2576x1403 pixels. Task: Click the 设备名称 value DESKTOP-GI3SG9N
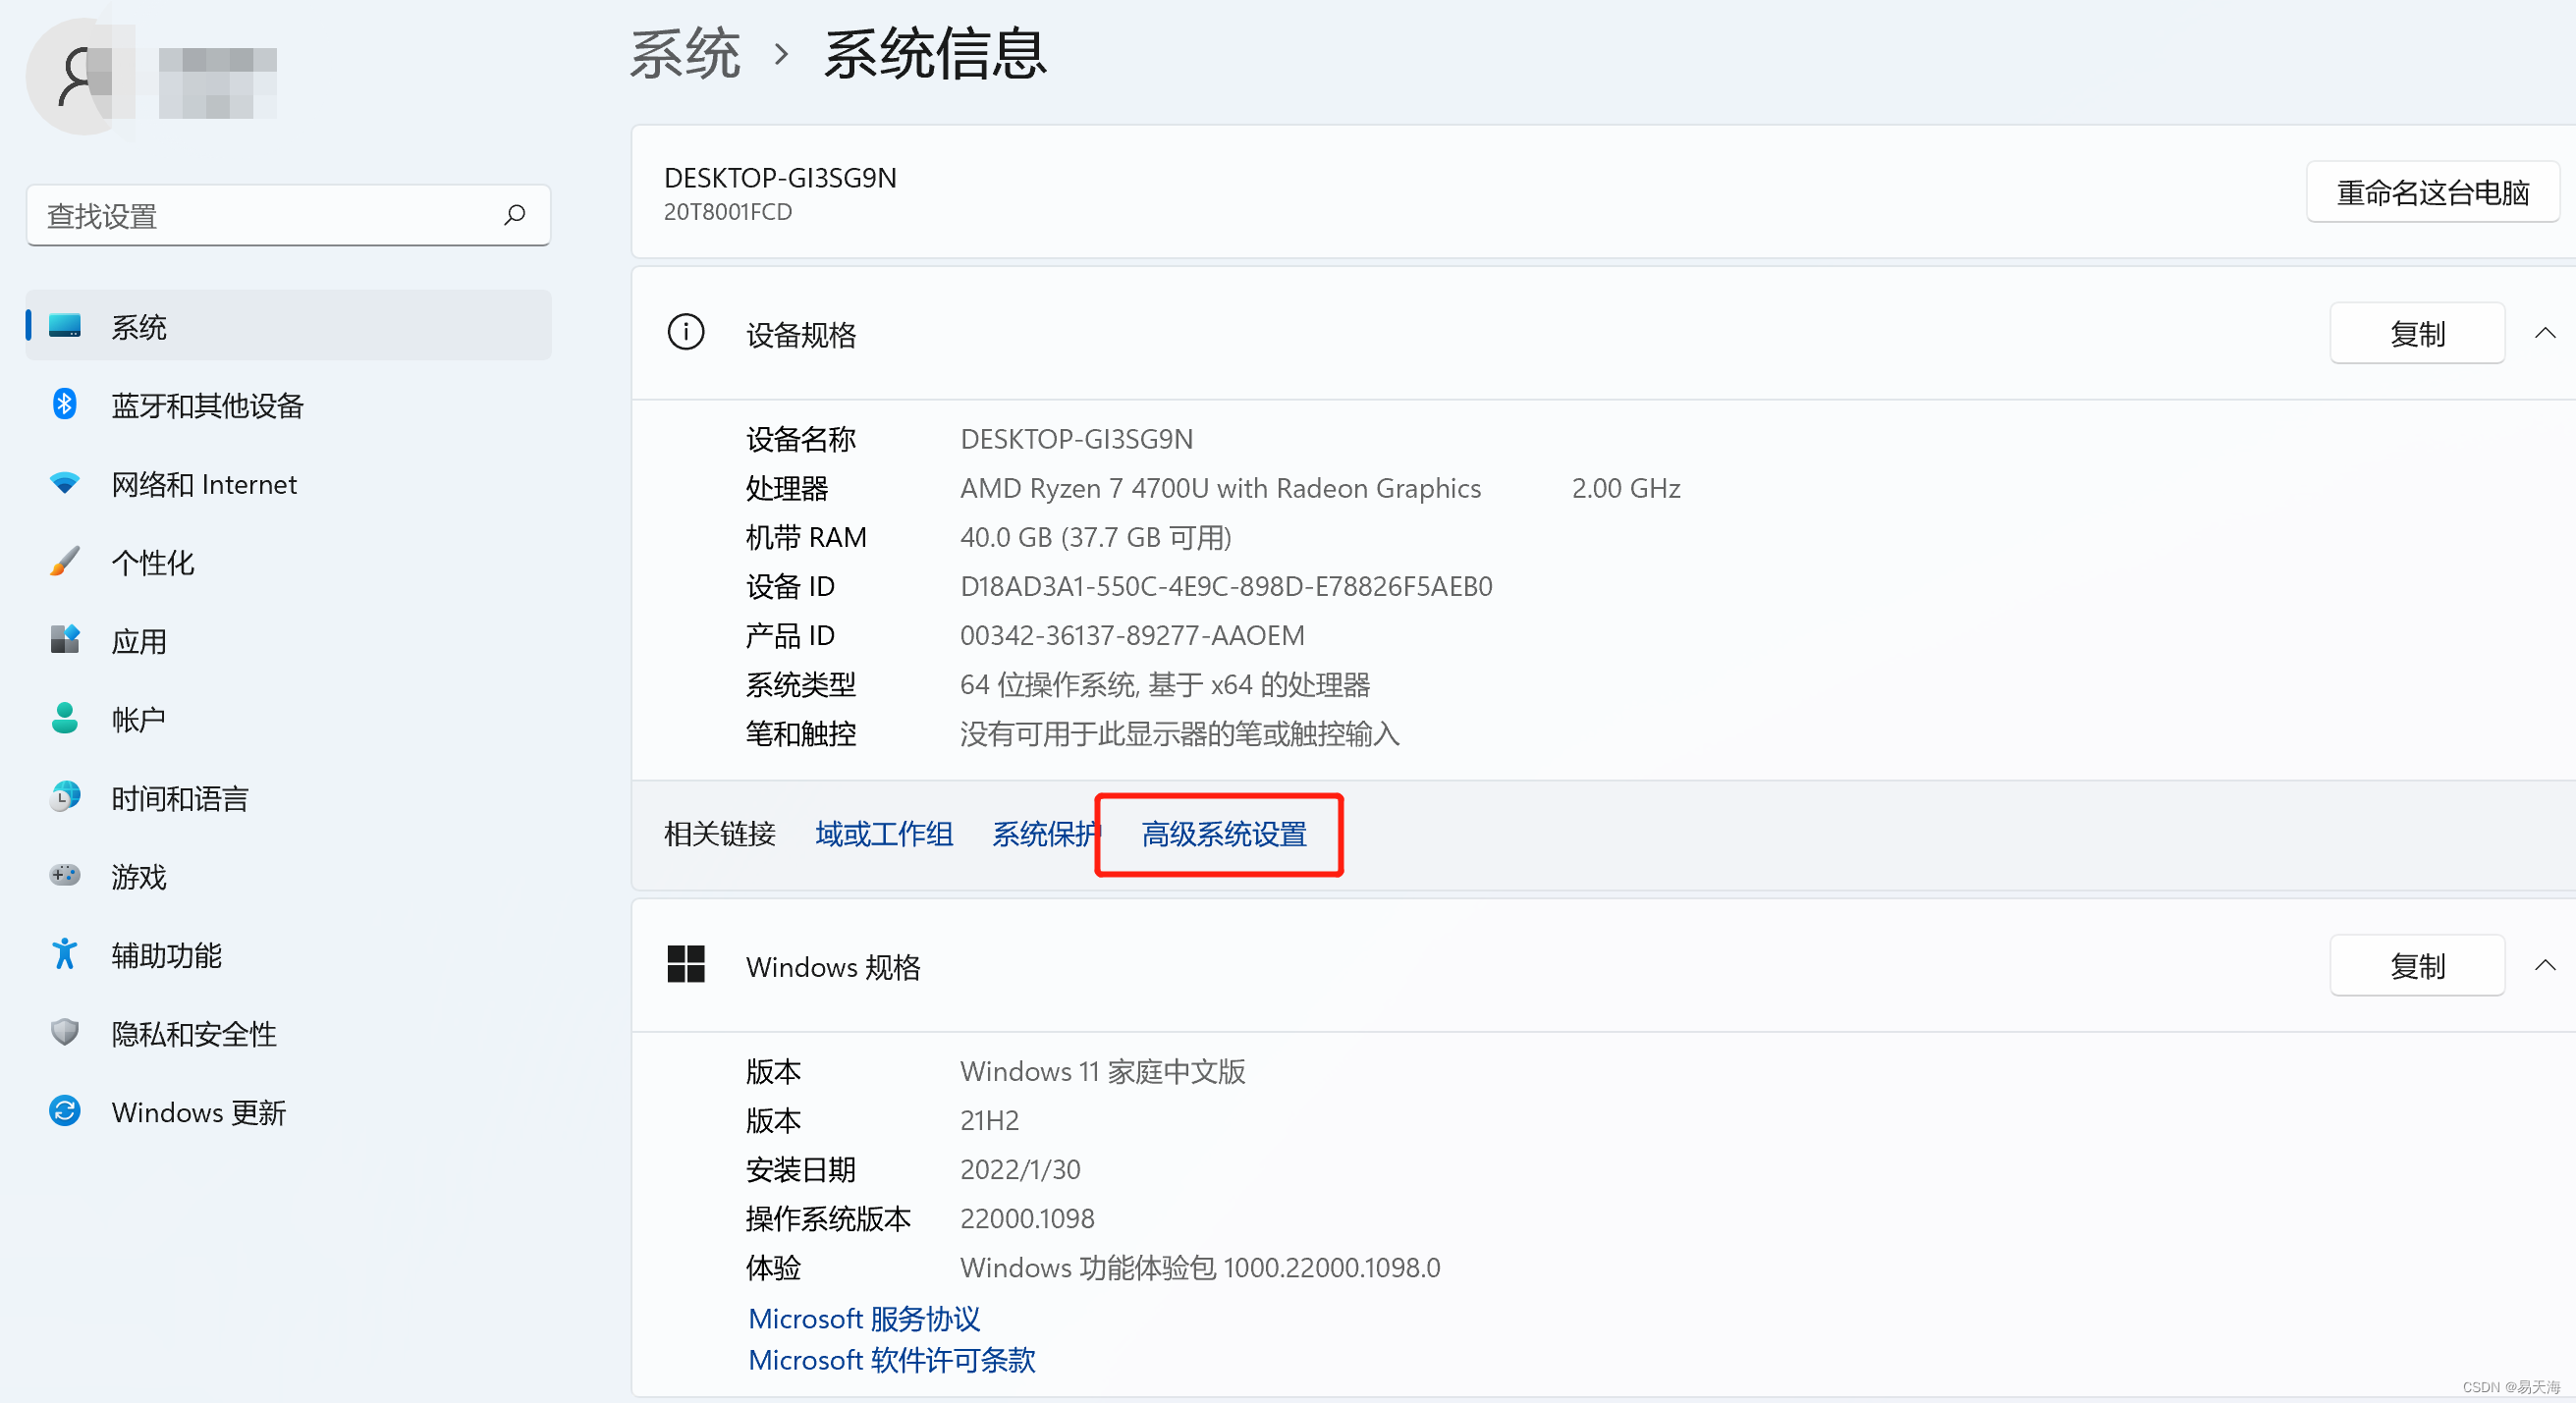click(x=1076, y=439)
